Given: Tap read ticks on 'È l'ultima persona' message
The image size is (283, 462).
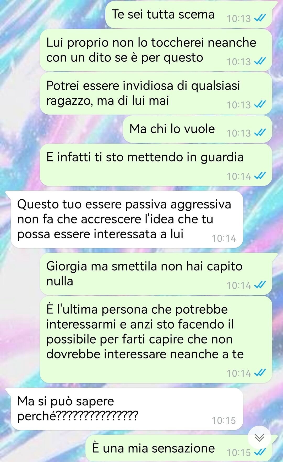Looking at the screenshot, I should coord(260,373).
